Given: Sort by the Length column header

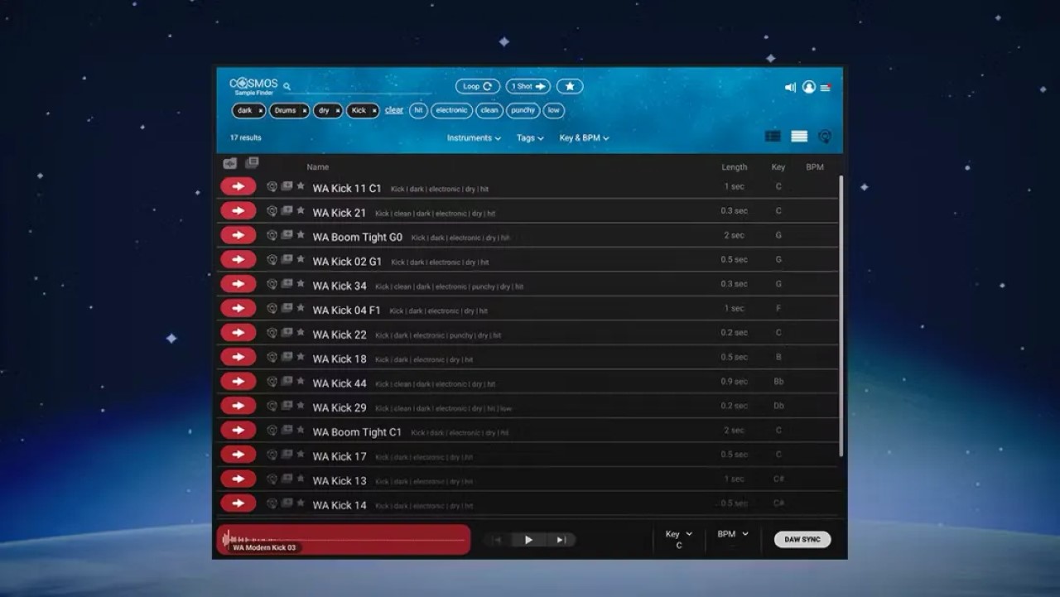Looking at the screenshot, I should tap(734, 167).
